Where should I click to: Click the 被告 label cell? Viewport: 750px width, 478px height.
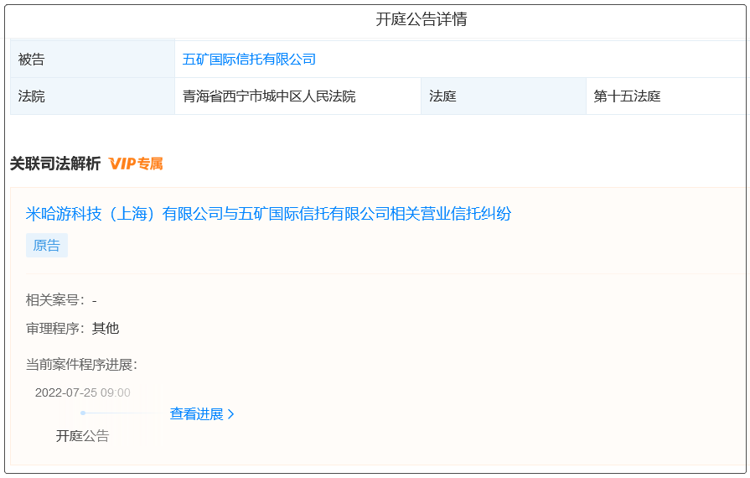92,60
